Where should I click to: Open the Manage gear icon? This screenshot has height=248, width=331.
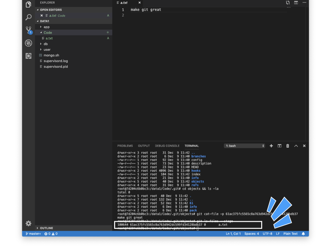(28, 223)
